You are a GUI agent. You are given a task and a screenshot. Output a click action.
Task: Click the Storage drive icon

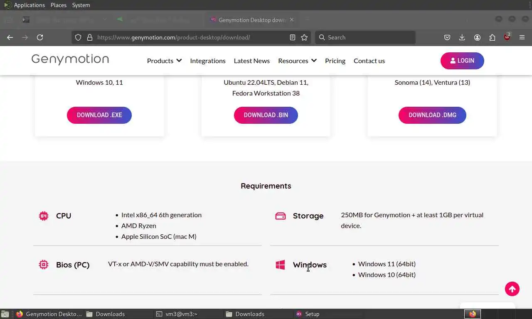tap(281, 216)
